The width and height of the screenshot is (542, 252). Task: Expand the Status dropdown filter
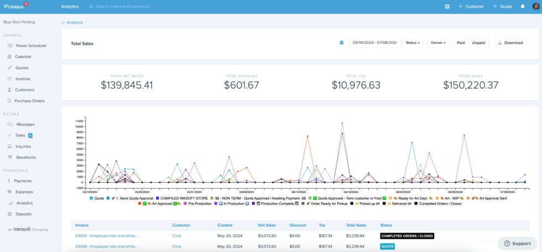(412, 42)
